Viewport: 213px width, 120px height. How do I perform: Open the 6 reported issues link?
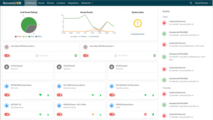pyautogui.click(x=138, y=34)
